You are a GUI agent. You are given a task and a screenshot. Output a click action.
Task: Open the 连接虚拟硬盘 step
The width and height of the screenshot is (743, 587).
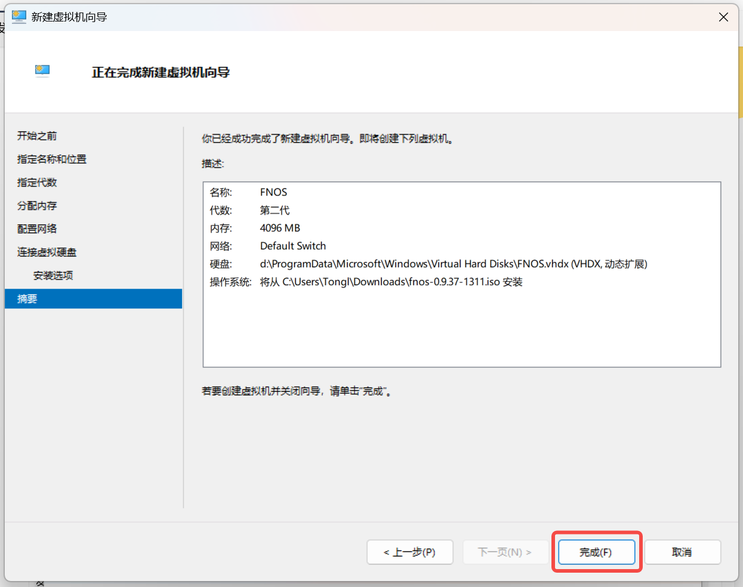tap(47, 252)
